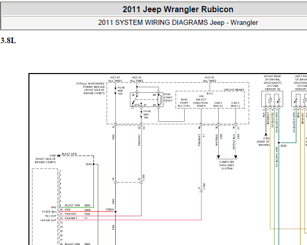The image size is (307, 245).
Task: Click the 'RUN/START RELAY' label
Action: coord(168,97)
